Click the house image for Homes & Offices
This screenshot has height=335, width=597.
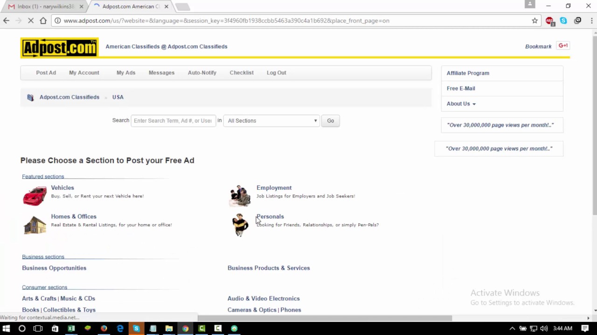click(35, 225)
